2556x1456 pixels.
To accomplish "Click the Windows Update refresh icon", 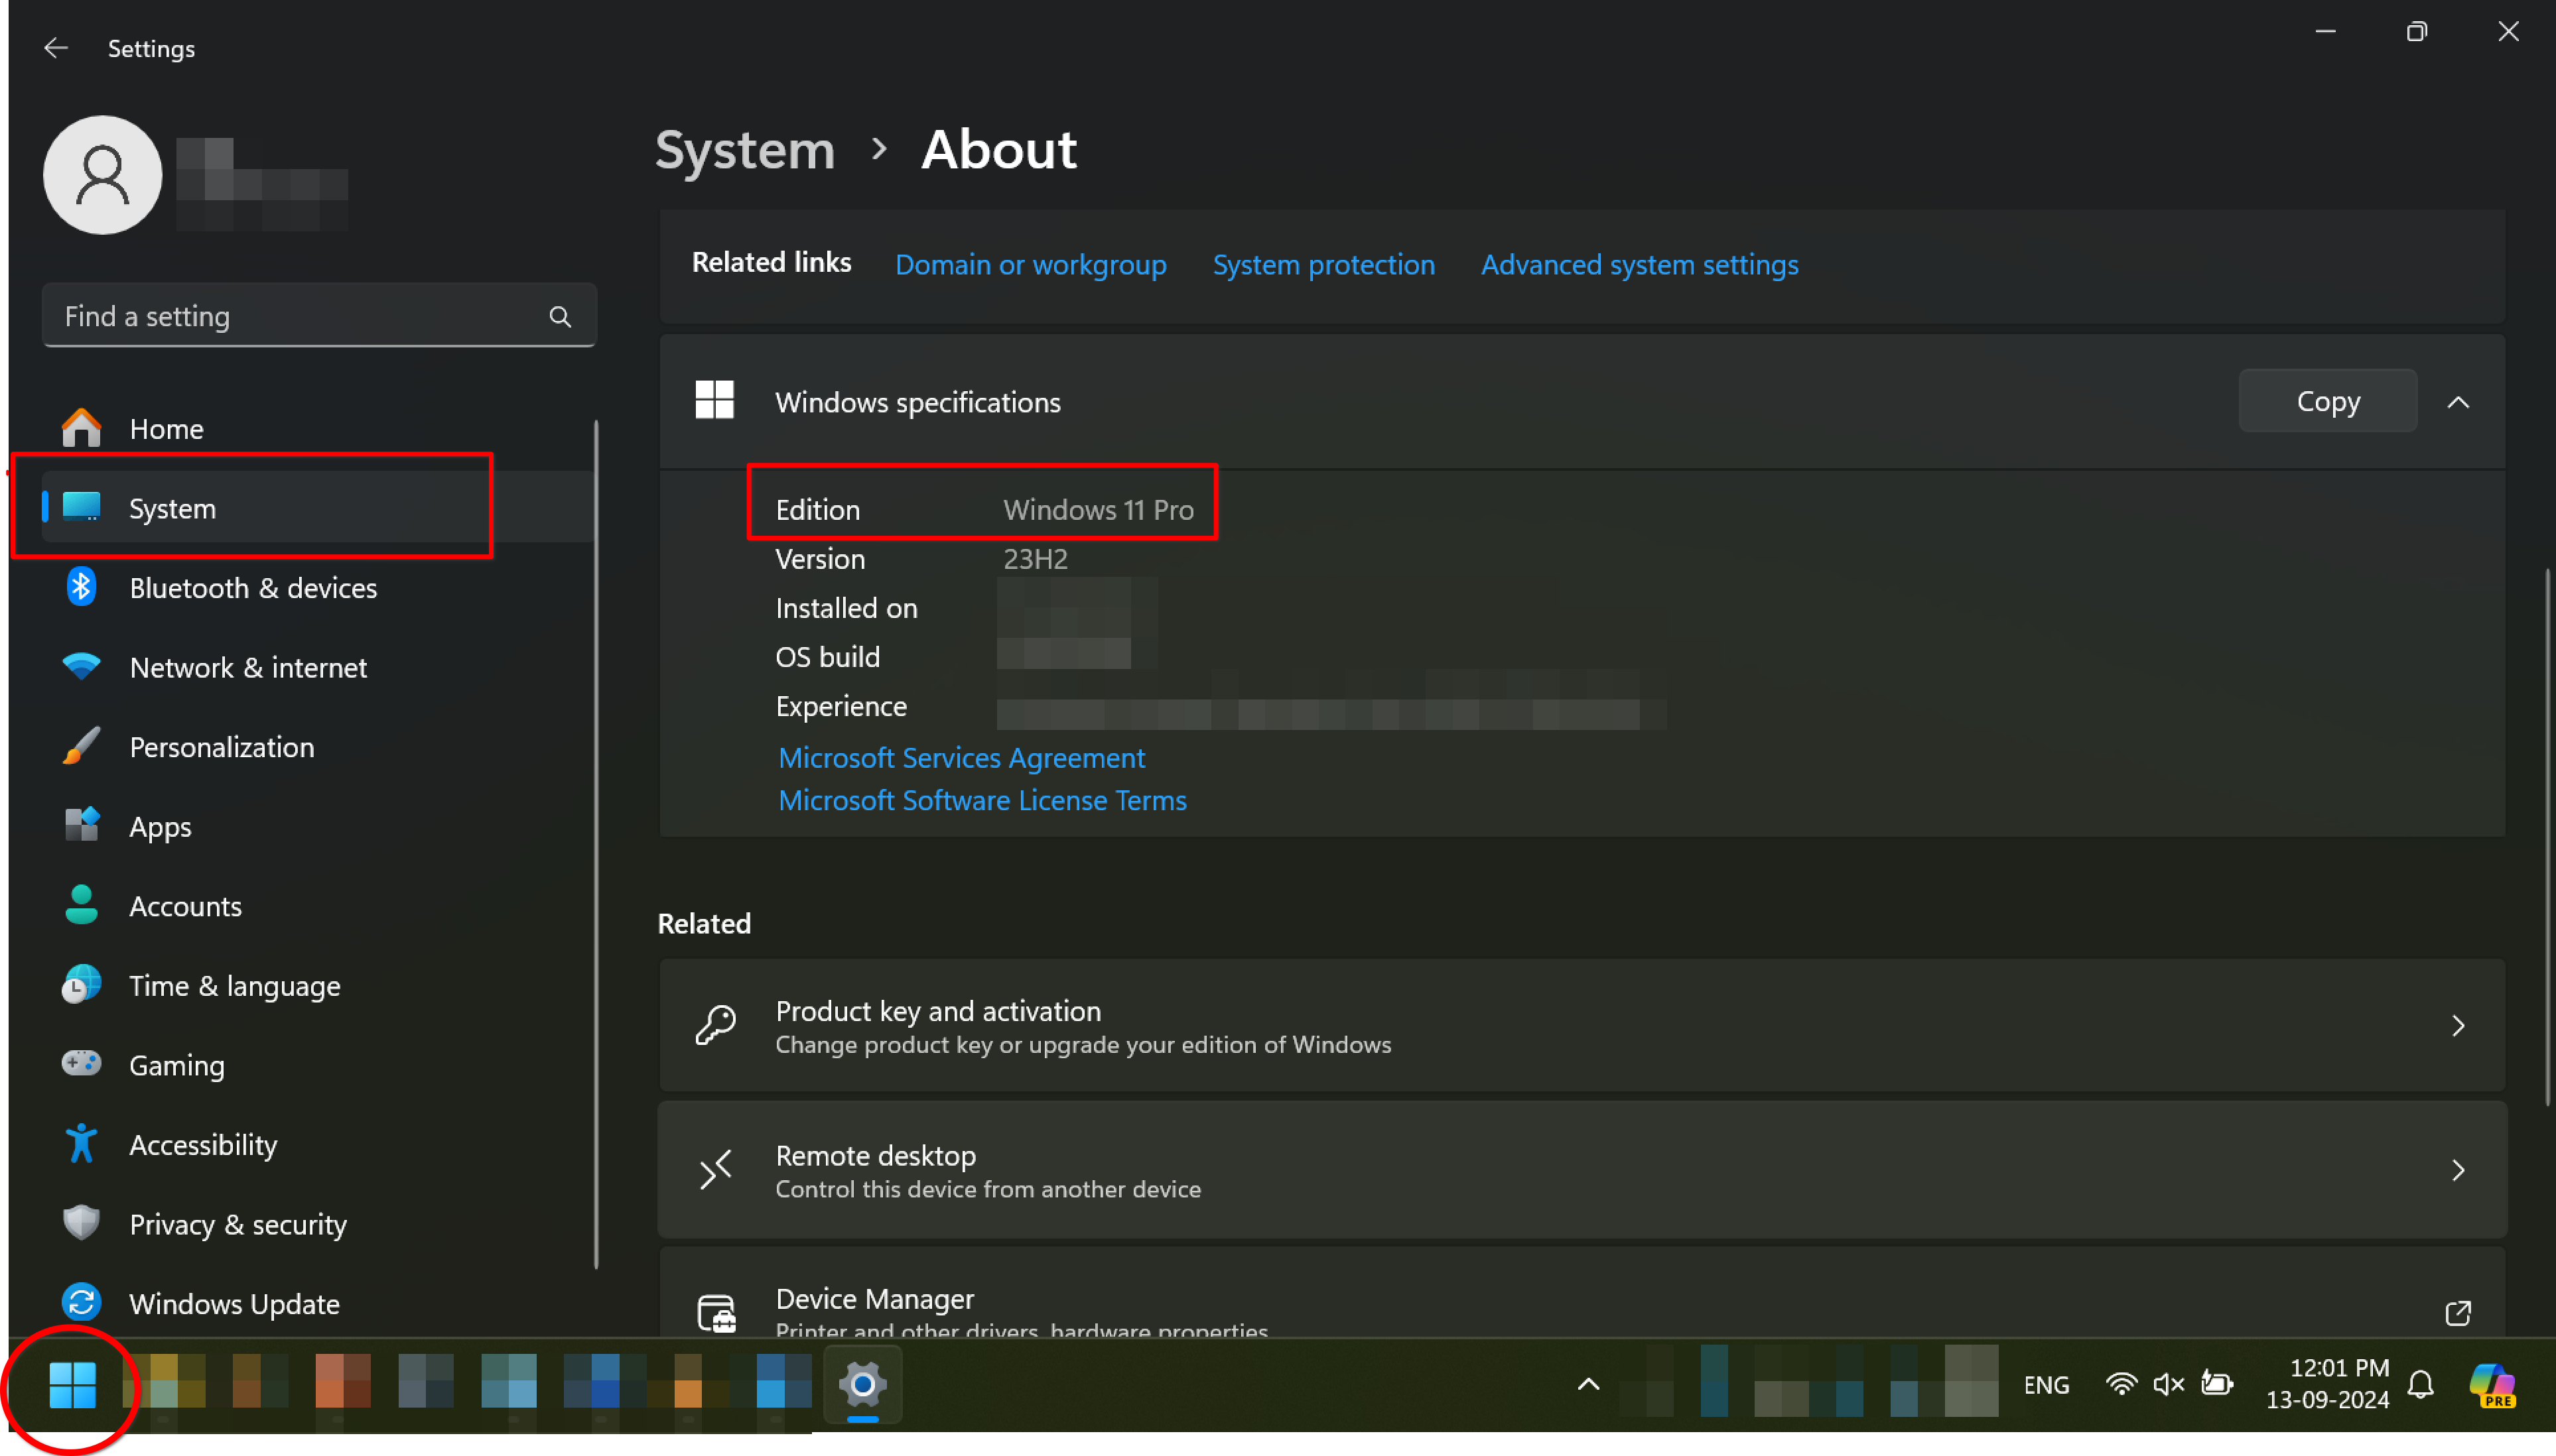I will click(x=81, y=1303).
